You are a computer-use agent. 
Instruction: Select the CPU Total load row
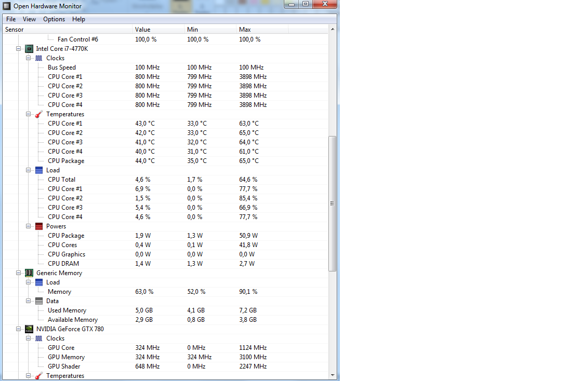point(165,180)
